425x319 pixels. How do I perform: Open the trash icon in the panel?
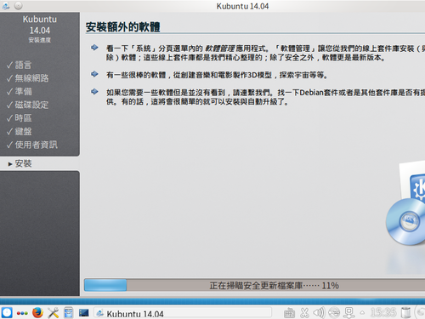pos(405,313)
